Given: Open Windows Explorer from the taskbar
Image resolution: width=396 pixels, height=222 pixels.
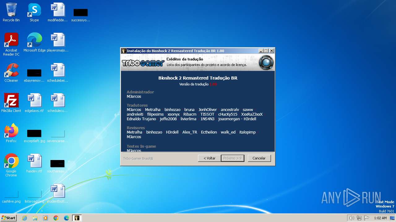Looking at the screenshot, I should point(35,218).
